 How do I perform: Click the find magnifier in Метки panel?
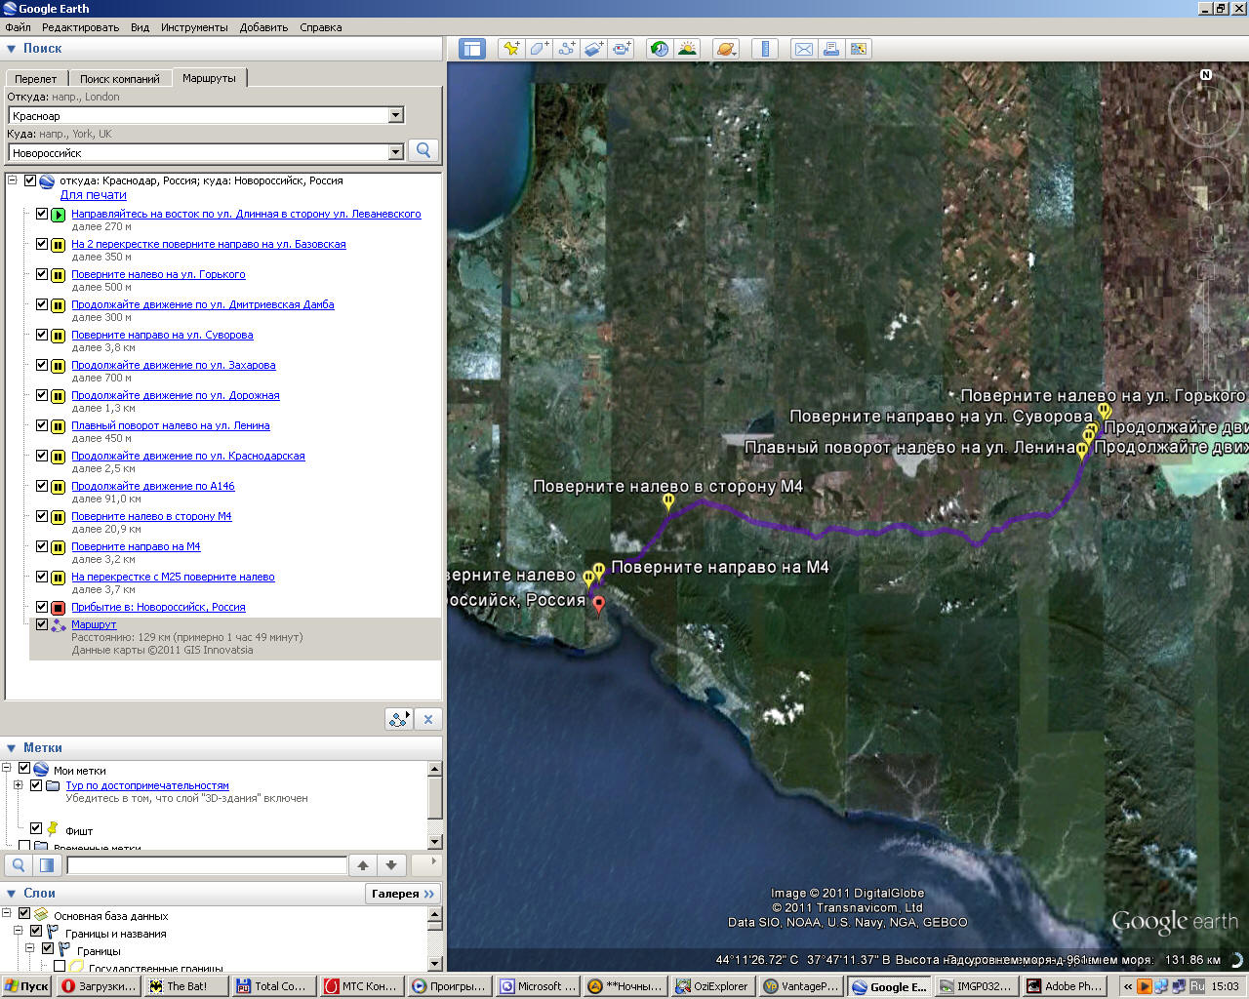coord(19,865)
